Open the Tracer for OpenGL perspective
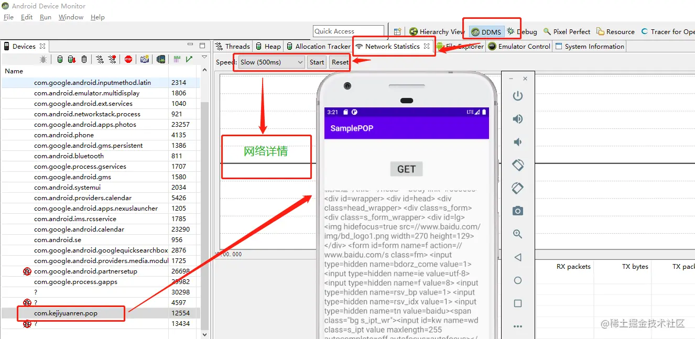Viewport: 695px width, 339px height. [668, 32]
